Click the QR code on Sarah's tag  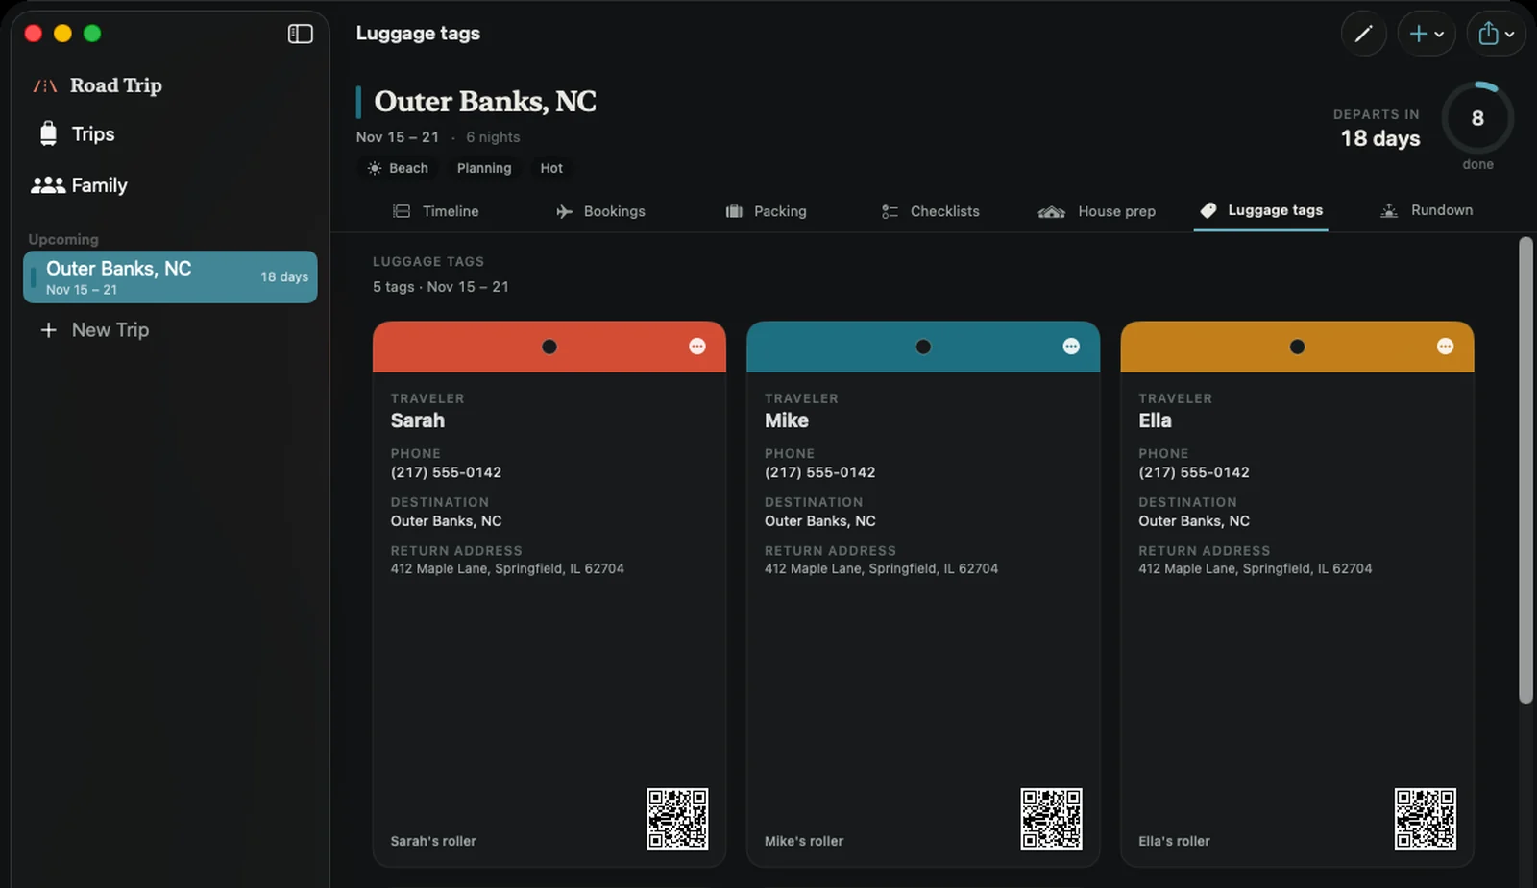click(677, 819)
